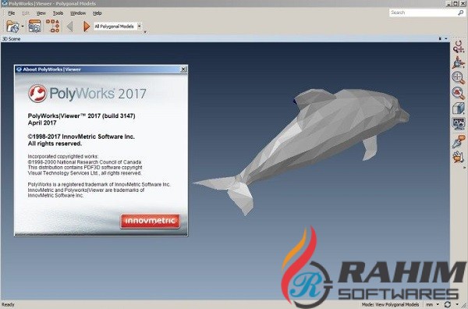Click the greyed-out Edit menu
This screenshot has width=468, height=309.
tap(26, 13)
